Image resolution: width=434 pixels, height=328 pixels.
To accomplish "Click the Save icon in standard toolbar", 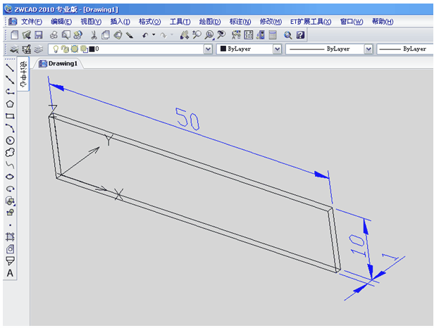I will point(38,34).
